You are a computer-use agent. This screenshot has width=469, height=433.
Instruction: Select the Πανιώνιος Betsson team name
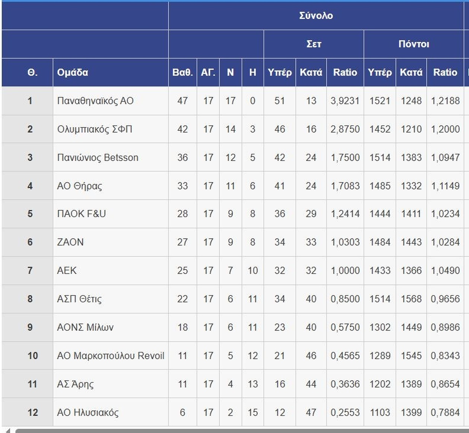[98, 157]
